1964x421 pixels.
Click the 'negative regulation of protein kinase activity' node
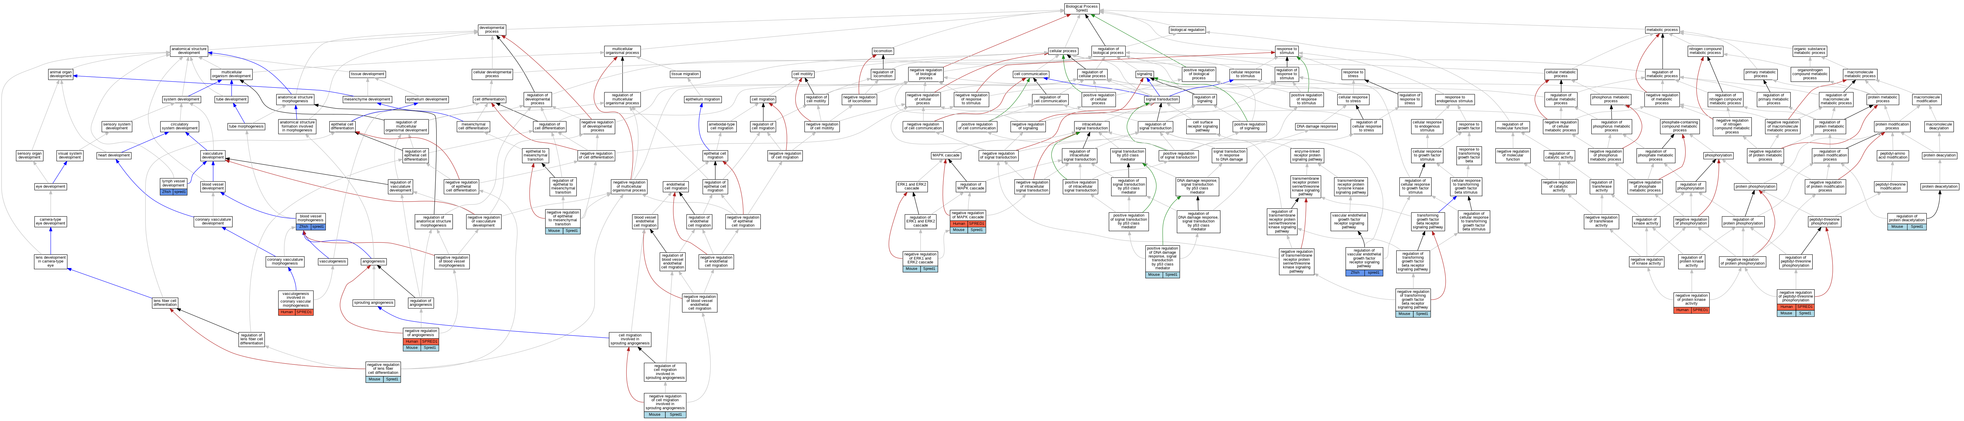[x=1691, y=299]
